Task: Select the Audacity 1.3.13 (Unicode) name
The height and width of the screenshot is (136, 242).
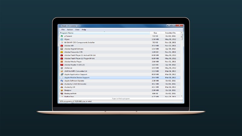Action: (x=75, y=84)
